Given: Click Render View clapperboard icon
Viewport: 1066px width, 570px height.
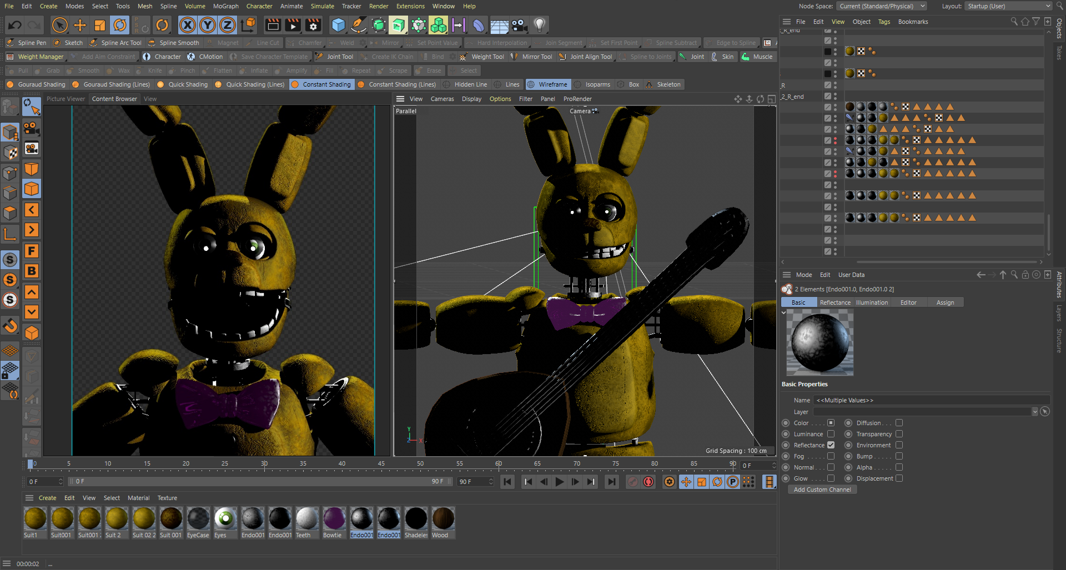Looking at the screenshot, I should tap(273, 25).
